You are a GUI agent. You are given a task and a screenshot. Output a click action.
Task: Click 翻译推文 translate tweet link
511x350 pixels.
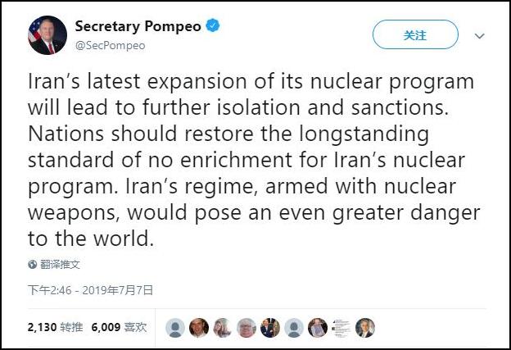[x=61, y=264]
